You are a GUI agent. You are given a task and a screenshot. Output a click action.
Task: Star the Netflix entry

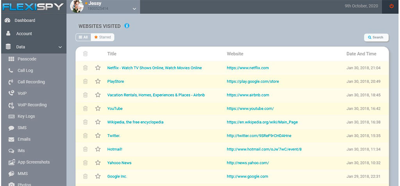(98, 68)
